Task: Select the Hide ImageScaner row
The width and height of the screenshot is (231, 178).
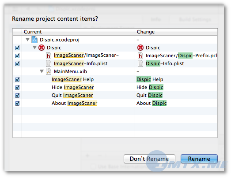Action: coord(115,87)
